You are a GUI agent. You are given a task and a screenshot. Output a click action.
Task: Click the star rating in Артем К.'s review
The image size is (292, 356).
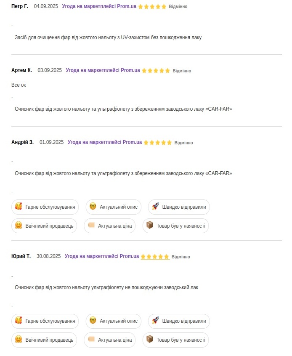click(156, 71)
